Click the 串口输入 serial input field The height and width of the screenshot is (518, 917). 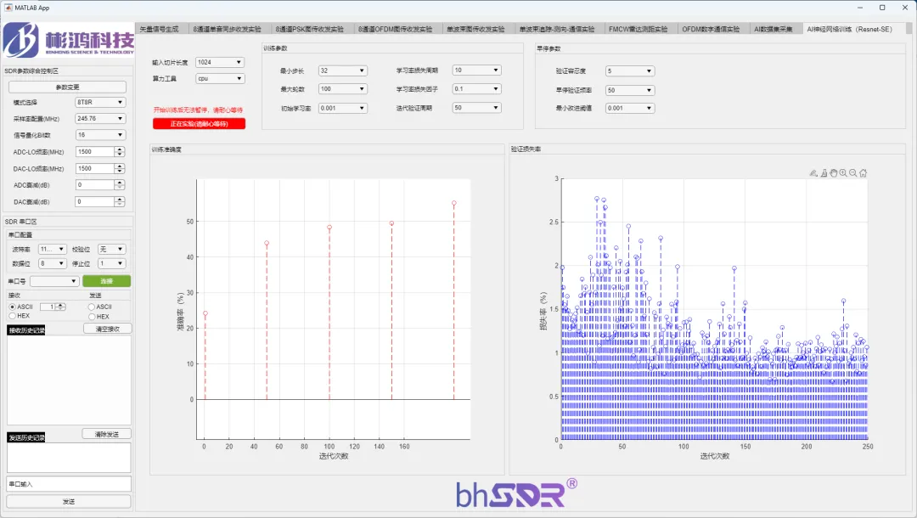tap(69, 484)
